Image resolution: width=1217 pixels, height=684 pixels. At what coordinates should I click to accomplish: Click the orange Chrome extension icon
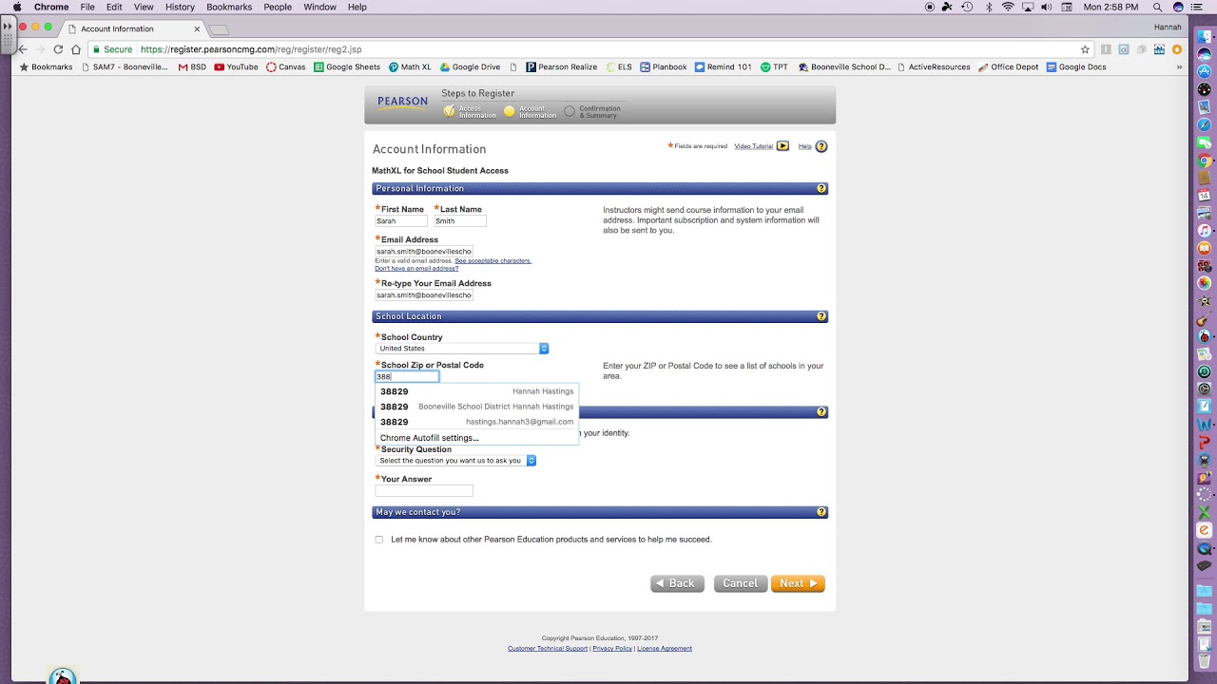pos(1177,49)
